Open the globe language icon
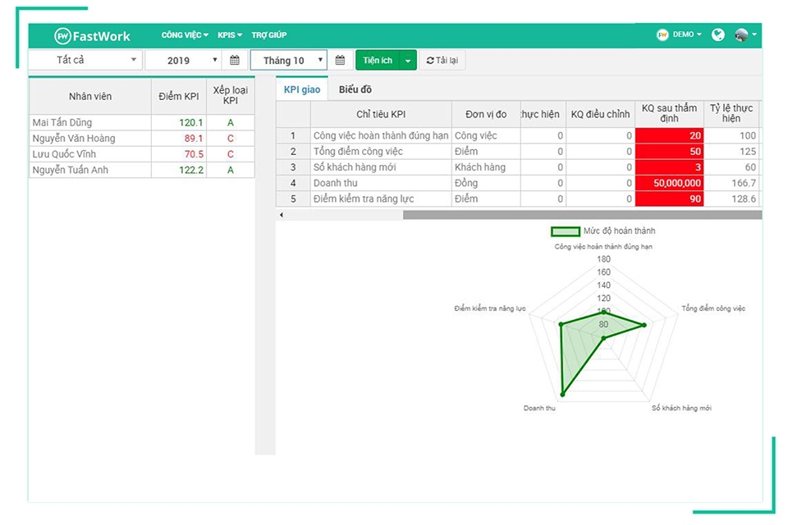The width and height of the screenshot is (788, 525). click(x=718, y=34)
